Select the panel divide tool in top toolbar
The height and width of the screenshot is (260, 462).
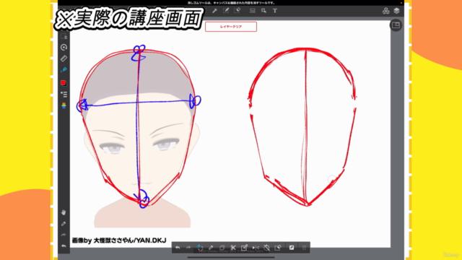253,11
